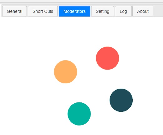Open the Short Cuts tab
This screenshot has height=135, width=163.
click(x=43, y=11)
